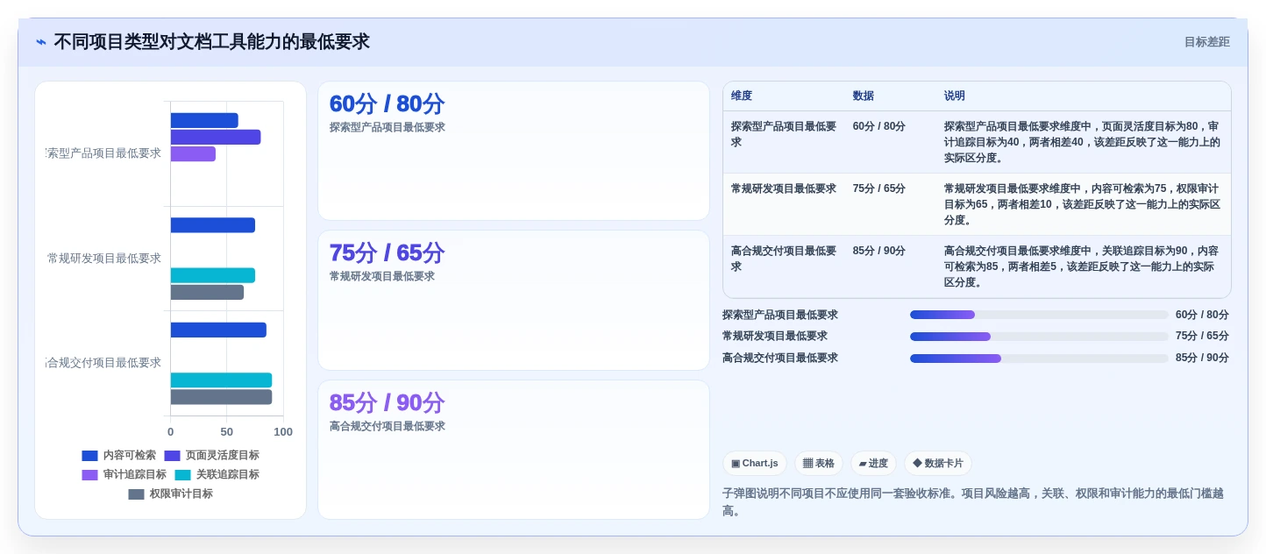
Task: Click the 60分 / 80分 progress value label
Action: pyautogui.click(x=1202, y=315)
